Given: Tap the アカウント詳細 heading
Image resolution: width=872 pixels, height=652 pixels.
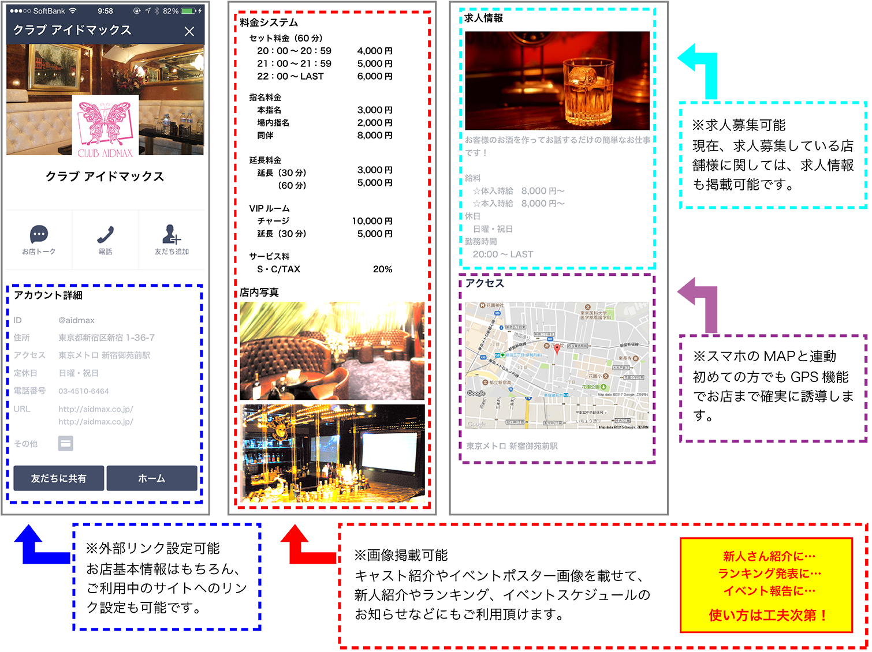Looking at the screenshot, I should point(48,295).
